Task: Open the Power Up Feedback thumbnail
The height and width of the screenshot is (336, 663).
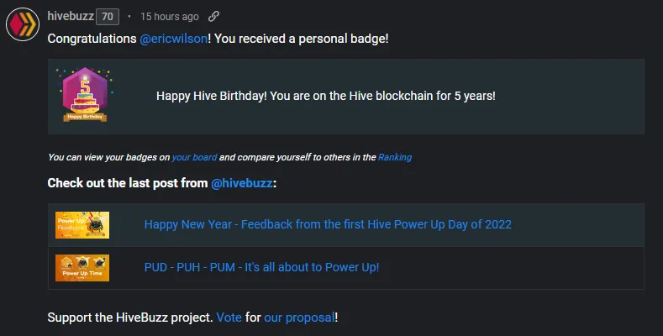Action: click(82, 225)
